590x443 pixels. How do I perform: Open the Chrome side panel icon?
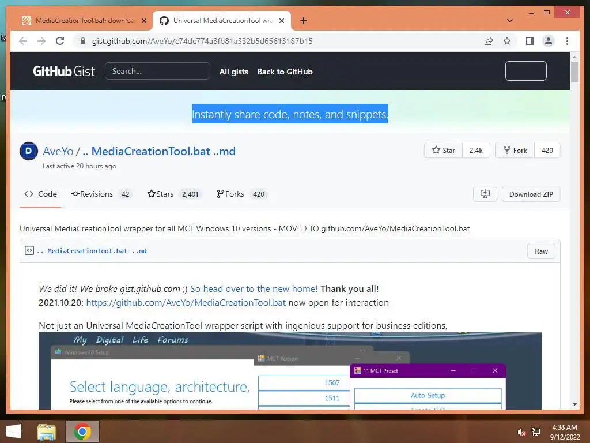[530, 41]
